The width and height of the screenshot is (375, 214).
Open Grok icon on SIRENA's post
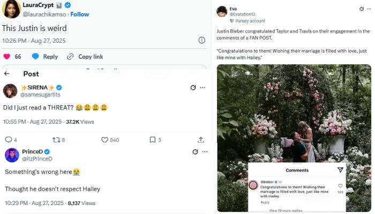click(x=193, y=88)
